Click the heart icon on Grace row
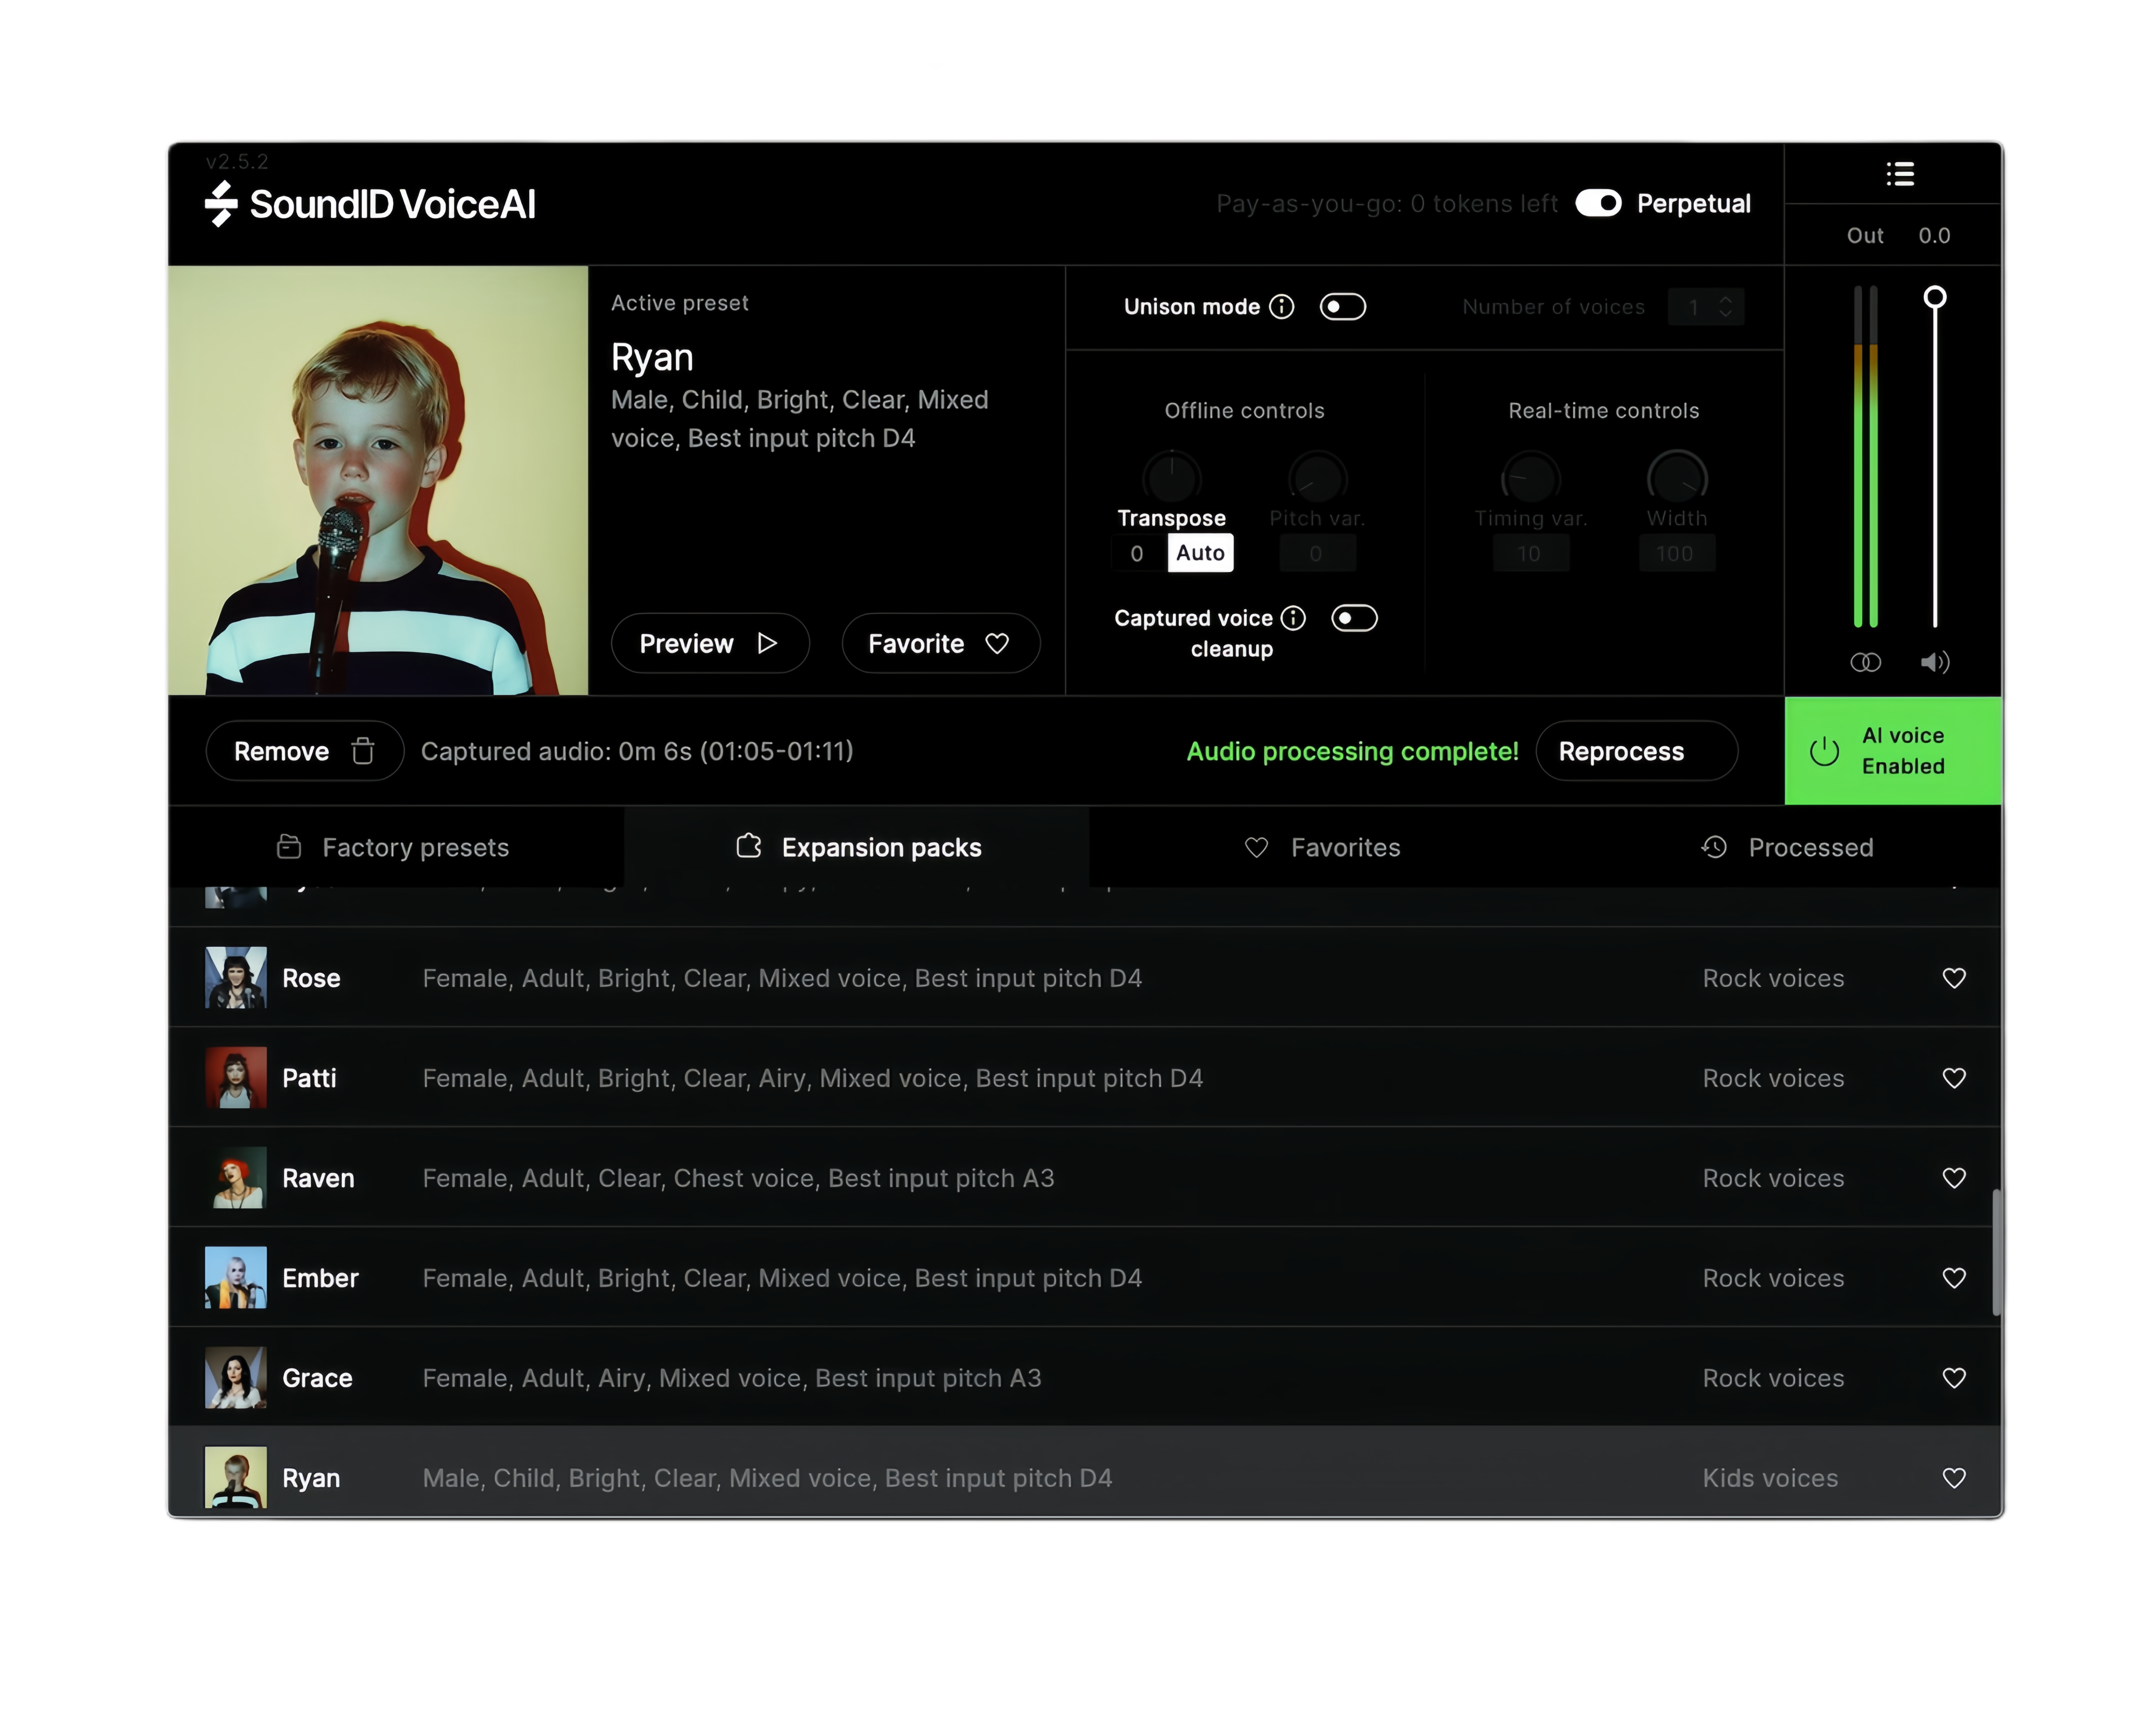Screen dimensions: 2130x1736 coord(1953,1378)
